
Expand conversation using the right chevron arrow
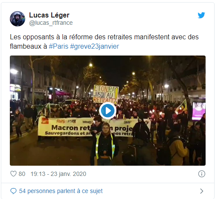[201, 191]
